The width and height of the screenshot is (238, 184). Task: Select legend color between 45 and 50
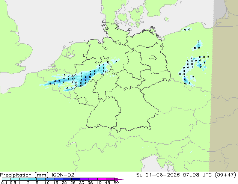[110, 179]
